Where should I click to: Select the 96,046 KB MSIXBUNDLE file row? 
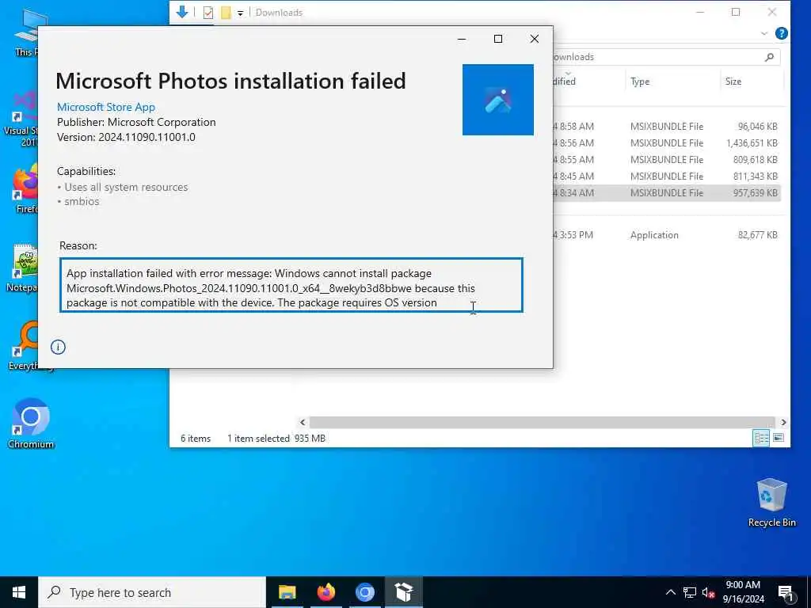pyautogui.click(x=666, y=126)
